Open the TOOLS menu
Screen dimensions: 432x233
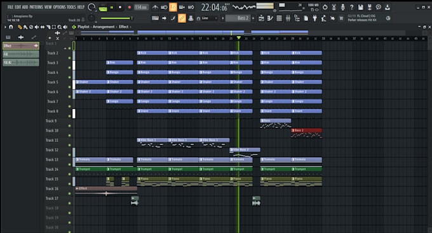tap(71, 7)
